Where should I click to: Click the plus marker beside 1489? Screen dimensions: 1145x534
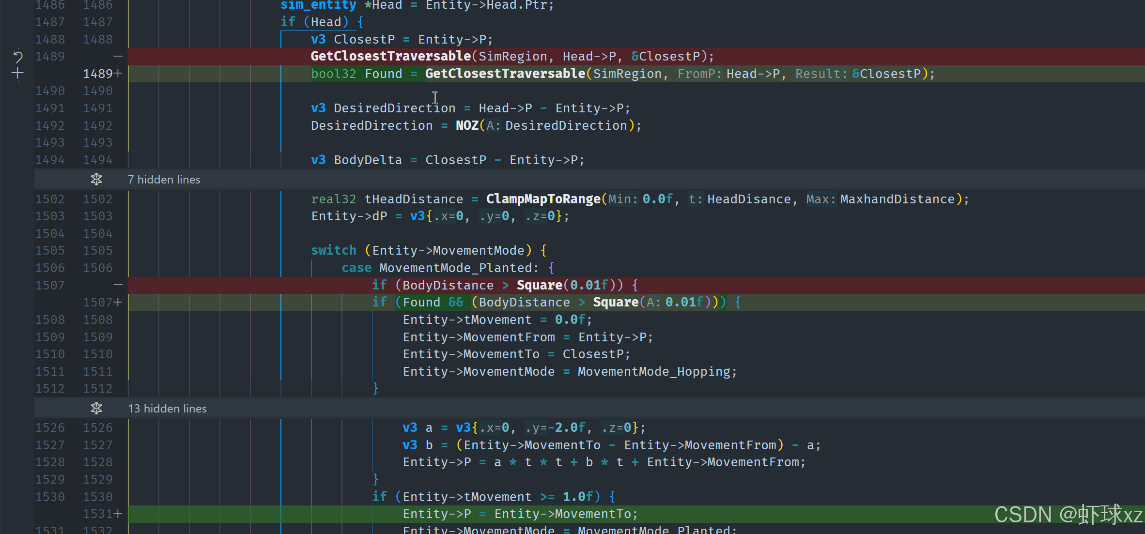pyautogui.click(x=118, y=74)
